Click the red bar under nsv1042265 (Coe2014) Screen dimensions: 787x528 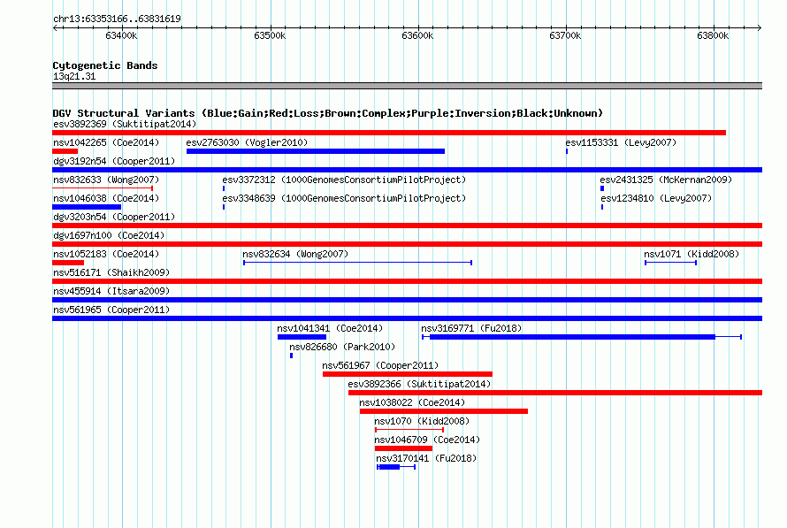click(x=65, y=151)
